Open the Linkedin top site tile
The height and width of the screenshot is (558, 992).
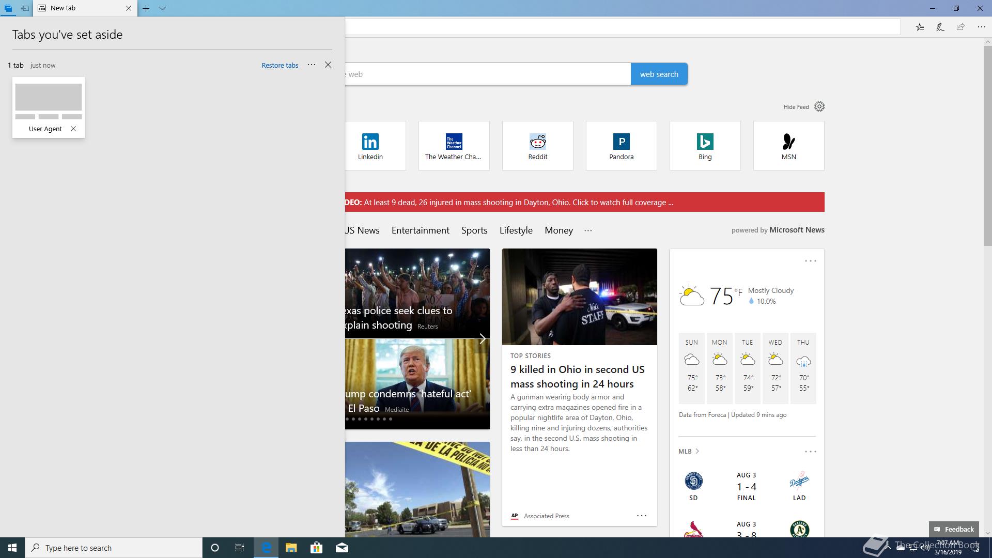[x=376, y=146]
